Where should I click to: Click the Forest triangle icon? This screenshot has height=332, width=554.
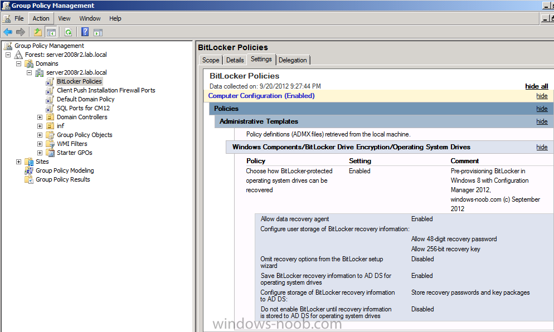pyautogui.click(x=18, y=55)
